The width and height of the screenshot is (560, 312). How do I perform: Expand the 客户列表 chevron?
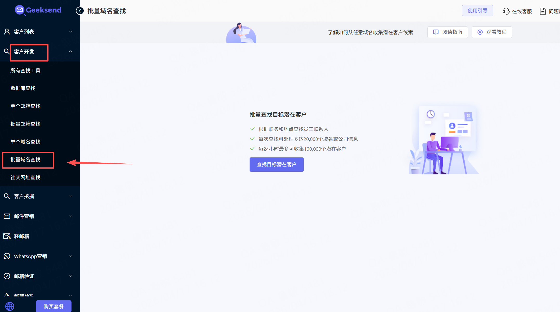[x=70, y=32]
